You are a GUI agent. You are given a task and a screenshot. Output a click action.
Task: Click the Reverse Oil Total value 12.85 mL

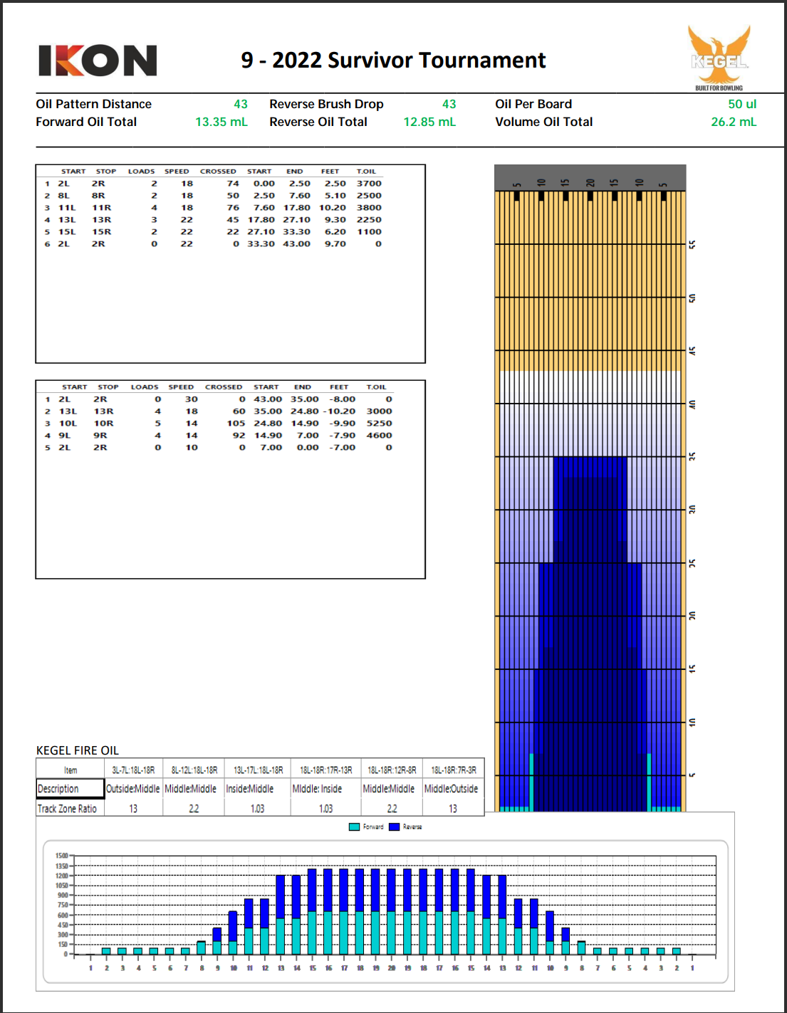[429, 122]
